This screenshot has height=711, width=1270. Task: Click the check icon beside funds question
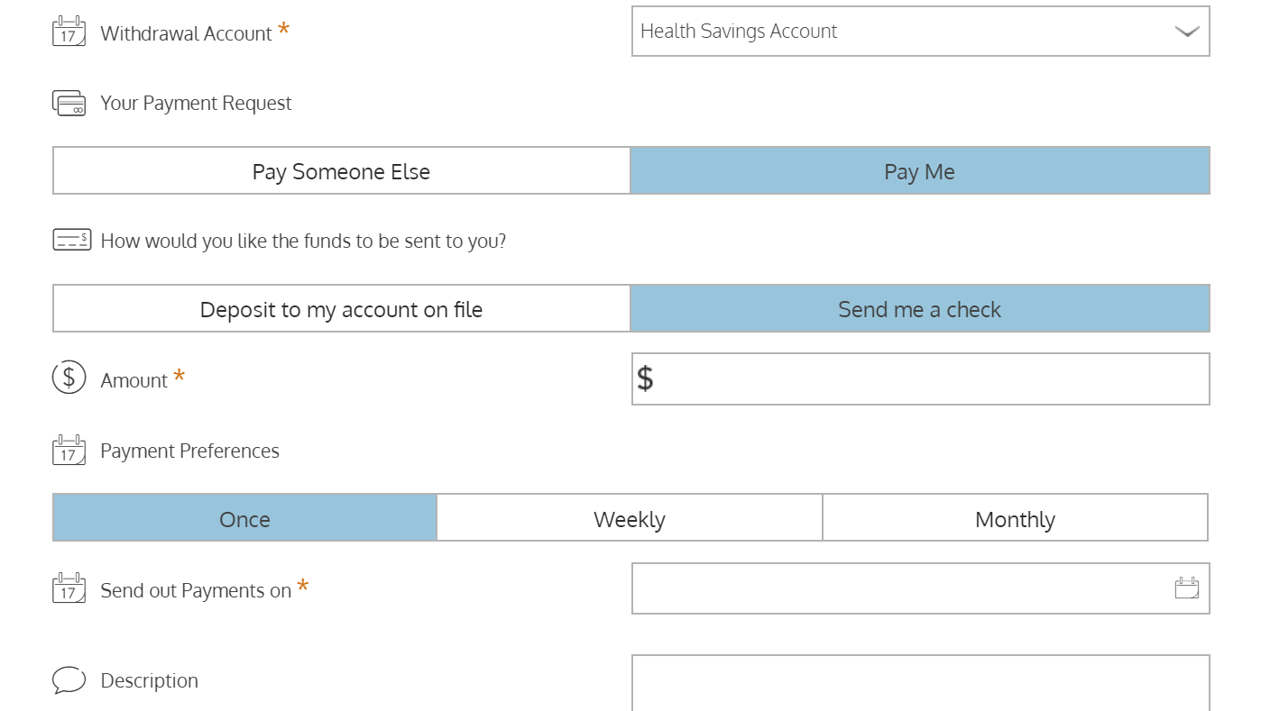point(72,240)
